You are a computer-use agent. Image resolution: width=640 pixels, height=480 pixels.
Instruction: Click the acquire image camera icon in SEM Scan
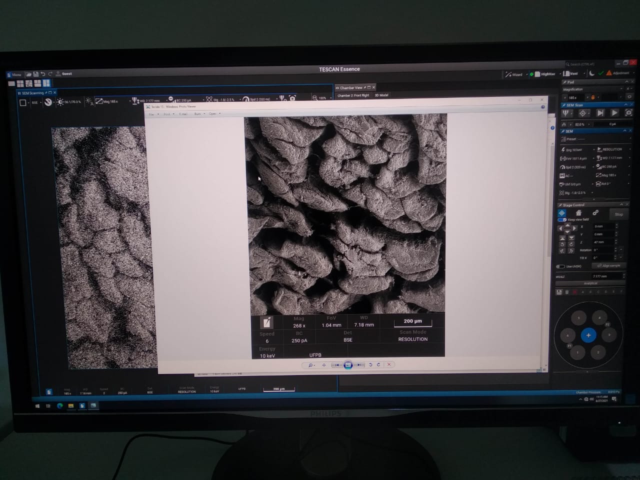coord(628,113)
